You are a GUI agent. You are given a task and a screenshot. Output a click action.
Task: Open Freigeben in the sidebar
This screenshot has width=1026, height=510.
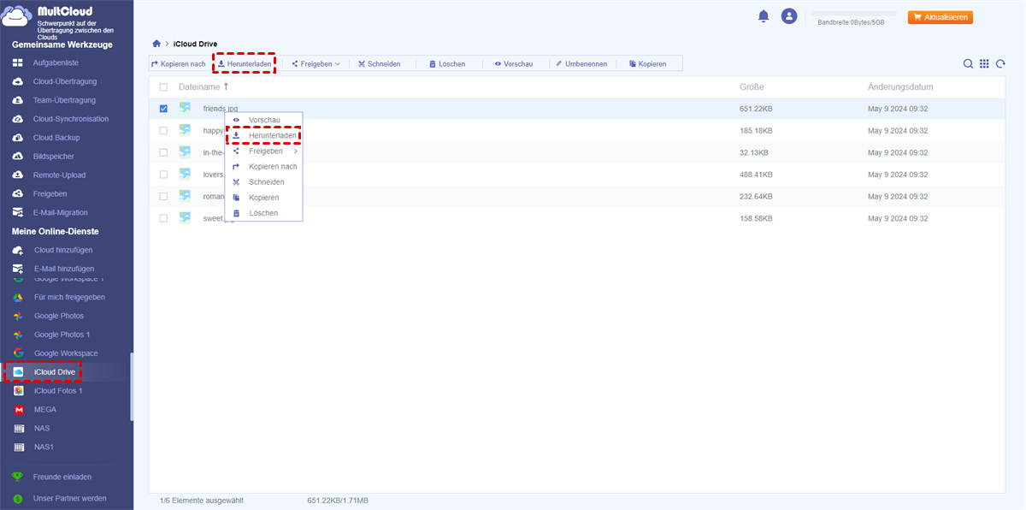50,193
